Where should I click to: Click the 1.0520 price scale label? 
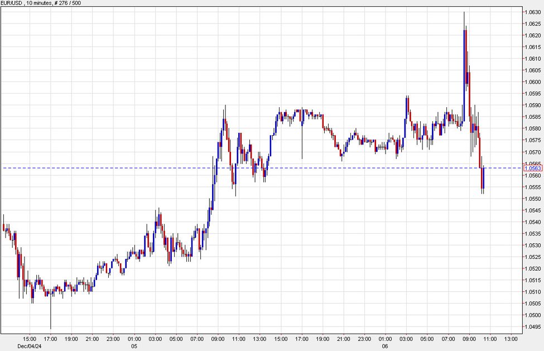point(532,268)
